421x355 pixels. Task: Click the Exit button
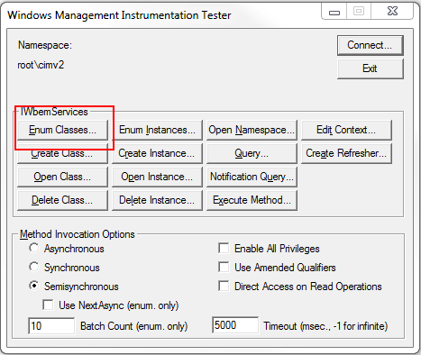[370, 68]
